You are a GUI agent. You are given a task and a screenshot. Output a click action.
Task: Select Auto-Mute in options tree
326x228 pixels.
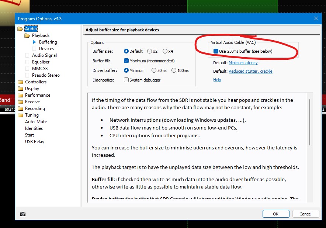pos(36,122)
